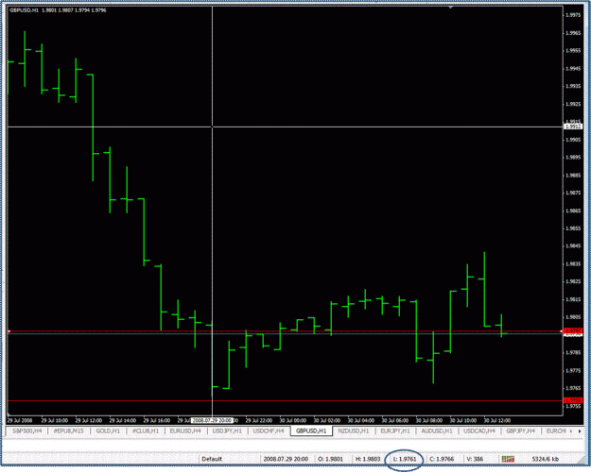The height and width of the screenshot is (473, 591).
Task: Click the 30 Jul 10:00 time label
Action: pos(463,420)
